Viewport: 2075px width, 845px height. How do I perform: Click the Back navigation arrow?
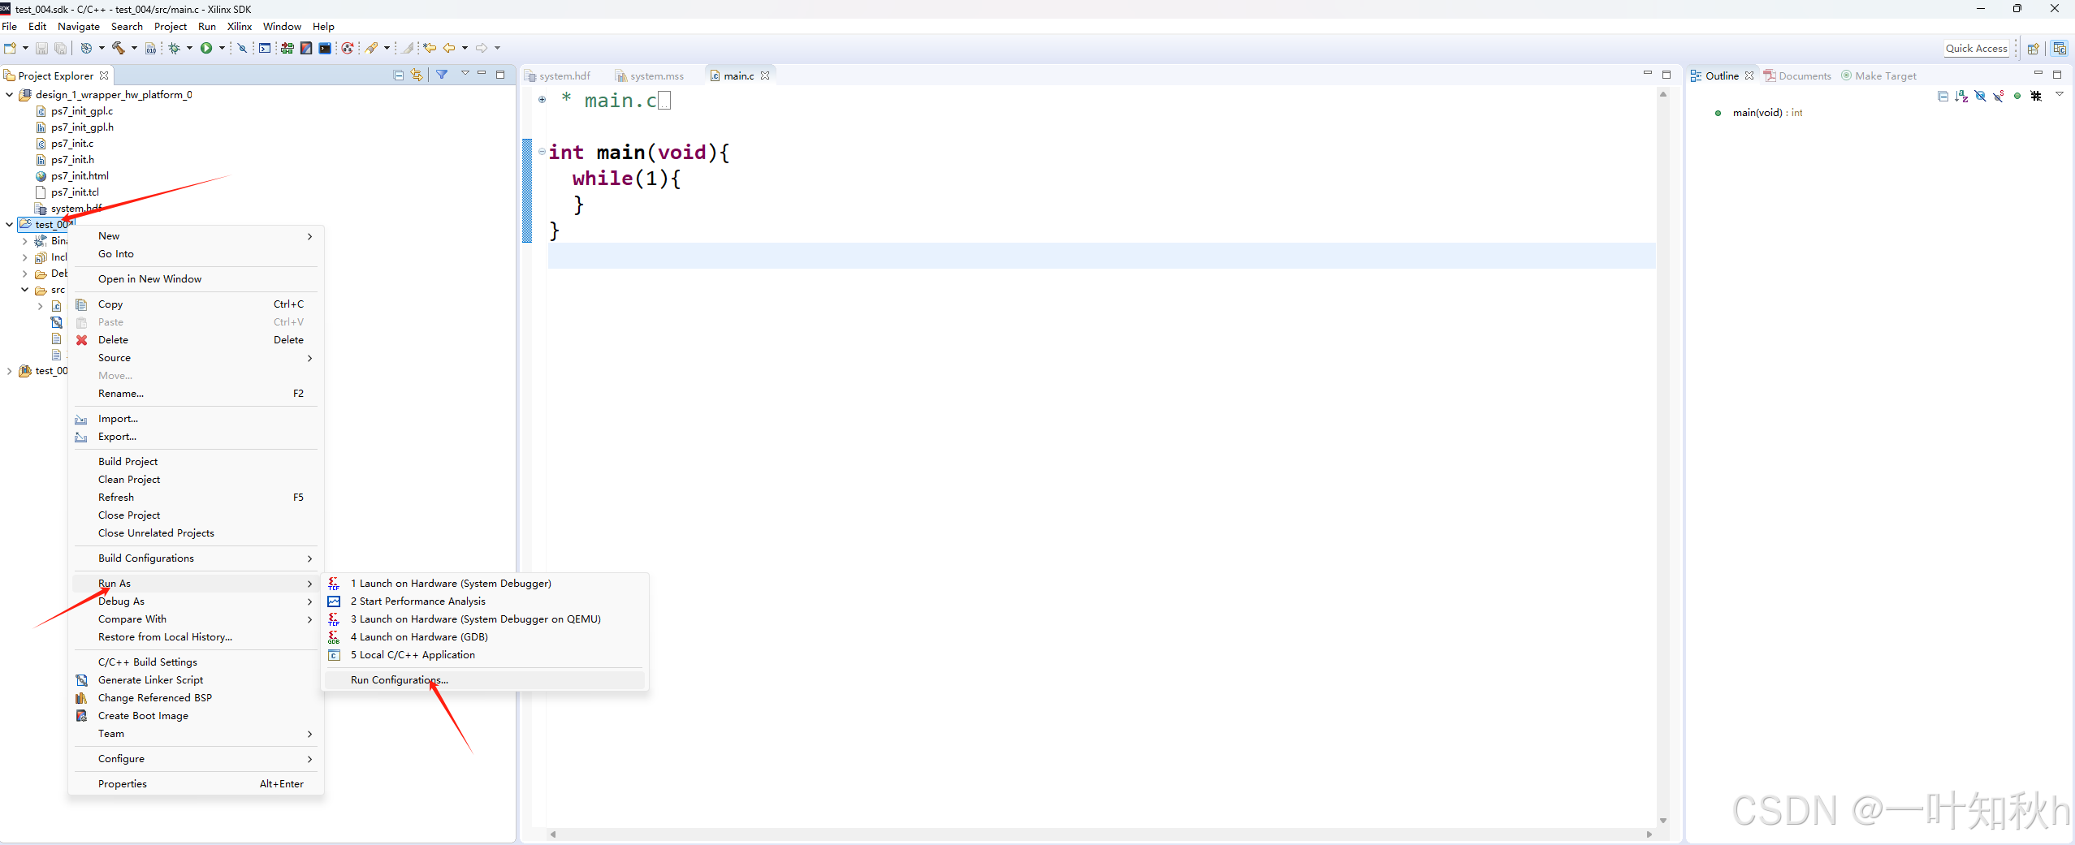pos(449,48)
